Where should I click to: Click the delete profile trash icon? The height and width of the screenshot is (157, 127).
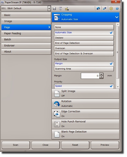pyautogui.click(x=60, y=8)
